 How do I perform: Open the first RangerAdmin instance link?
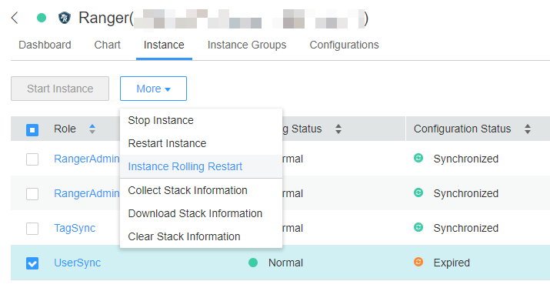[87, 159]
